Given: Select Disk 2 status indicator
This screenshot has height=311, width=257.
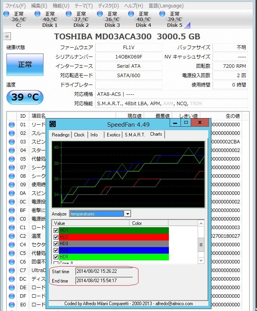Looking at the screenshot, I should [x=69, y=14].
